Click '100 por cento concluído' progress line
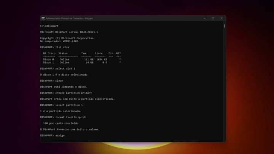This screenshot has width=274, height=154. point(61,124)
